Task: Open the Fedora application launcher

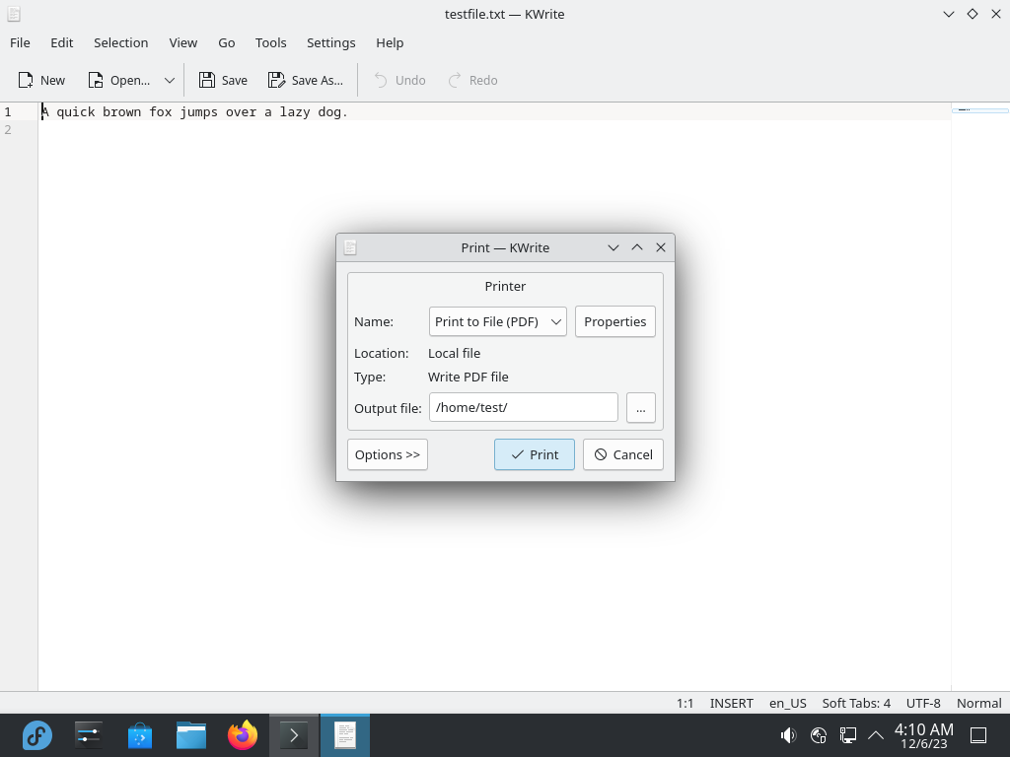Action: (37, 735)
